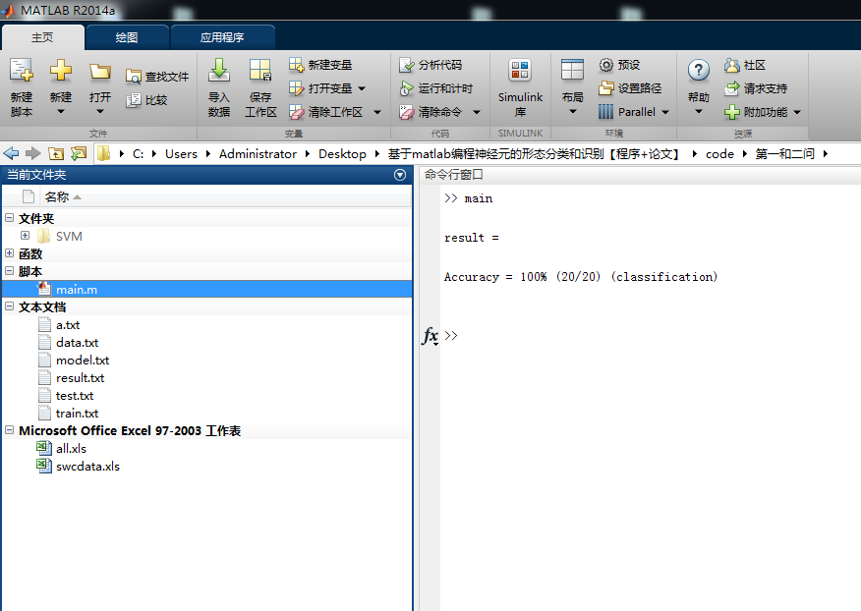Switch to the Apps (应用程序) tab
Viewport: 861px width, 611px height.
pyautogui.click(x=222, y=37)
